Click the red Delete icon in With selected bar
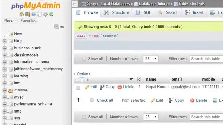The image size is (223, 125). (192, 100)
